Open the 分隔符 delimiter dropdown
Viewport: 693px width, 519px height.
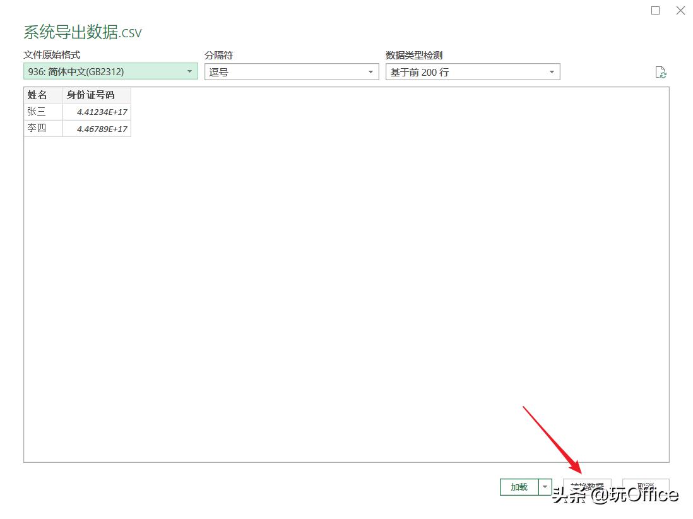(x=370, y=71)
